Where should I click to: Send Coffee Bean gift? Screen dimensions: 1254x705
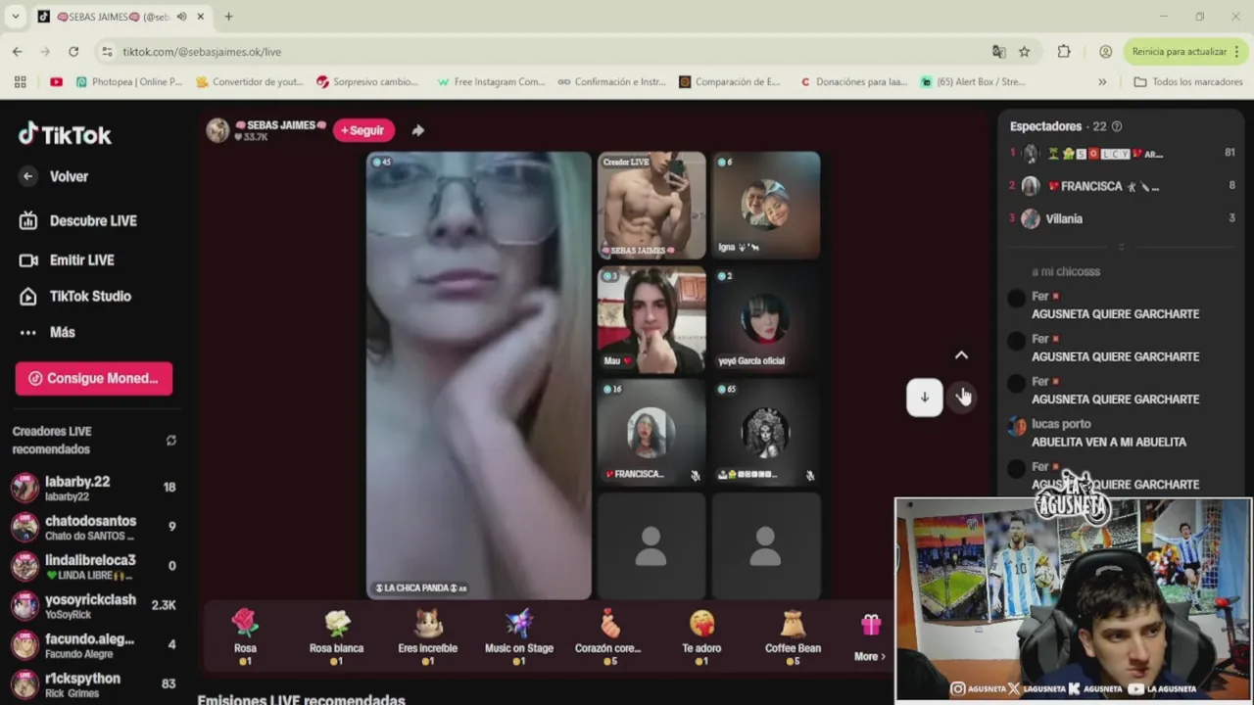[x=794, y=636]
